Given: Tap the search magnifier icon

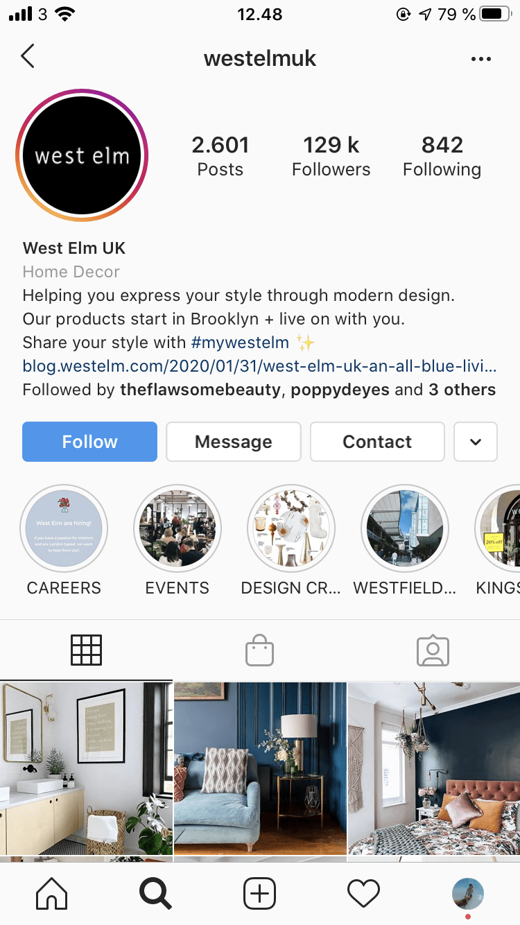Looking at the screenshot, I should click(155, 893).
